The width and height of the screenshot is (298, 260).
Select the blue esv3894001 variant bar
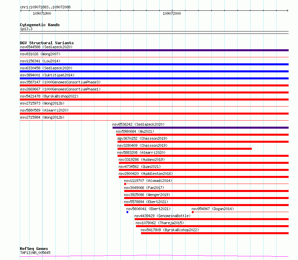coord(154,78)
